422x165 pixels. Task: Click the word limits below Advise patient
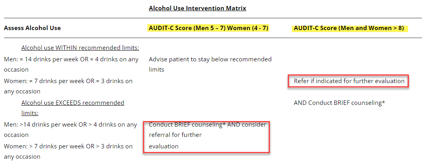pos(156,70)
